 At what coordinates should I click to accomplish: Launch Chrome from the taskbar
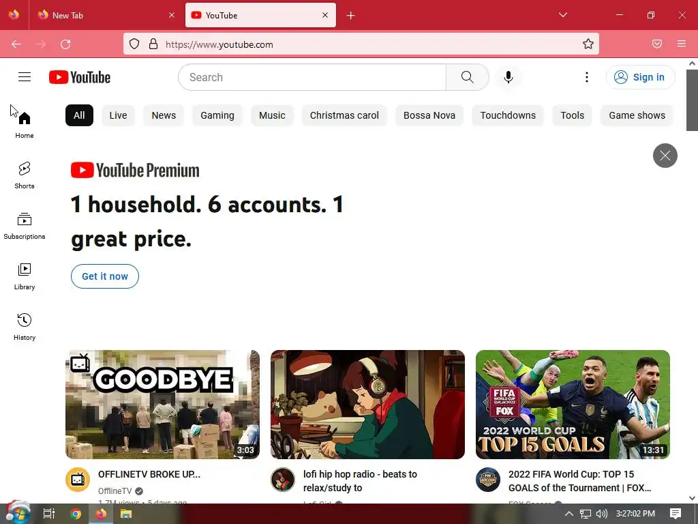coord(76,514)
